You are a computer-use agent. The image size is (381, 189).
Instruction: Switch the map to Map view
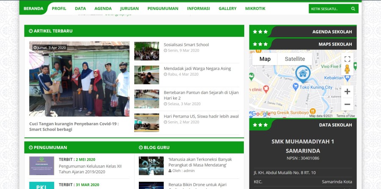point(265,59)
